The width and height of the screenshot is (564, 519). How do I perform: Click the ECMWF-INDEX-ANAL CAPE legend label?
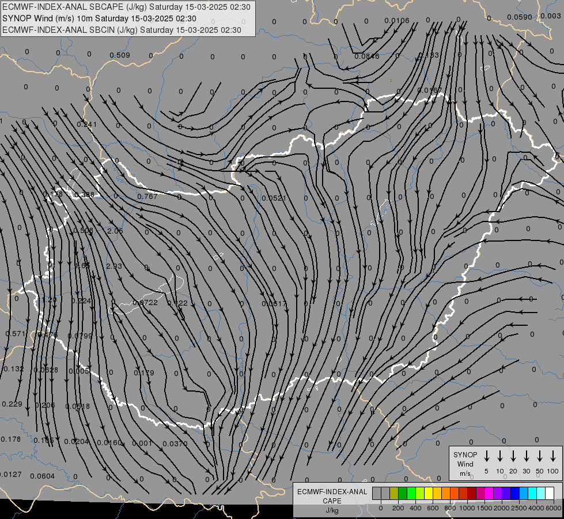pos(332,496)
